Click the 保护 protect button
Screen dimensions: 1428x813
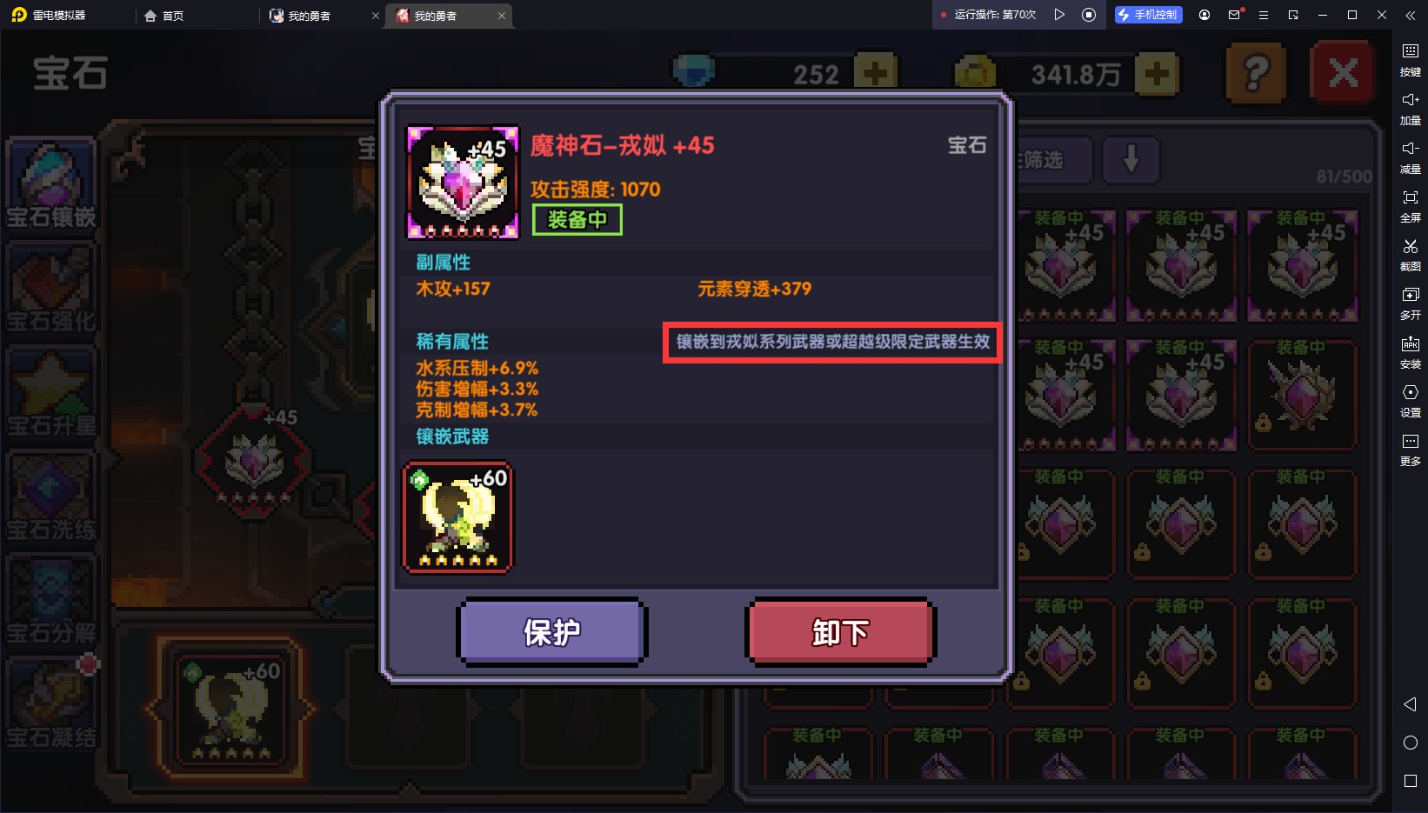[x=551, y=632]
